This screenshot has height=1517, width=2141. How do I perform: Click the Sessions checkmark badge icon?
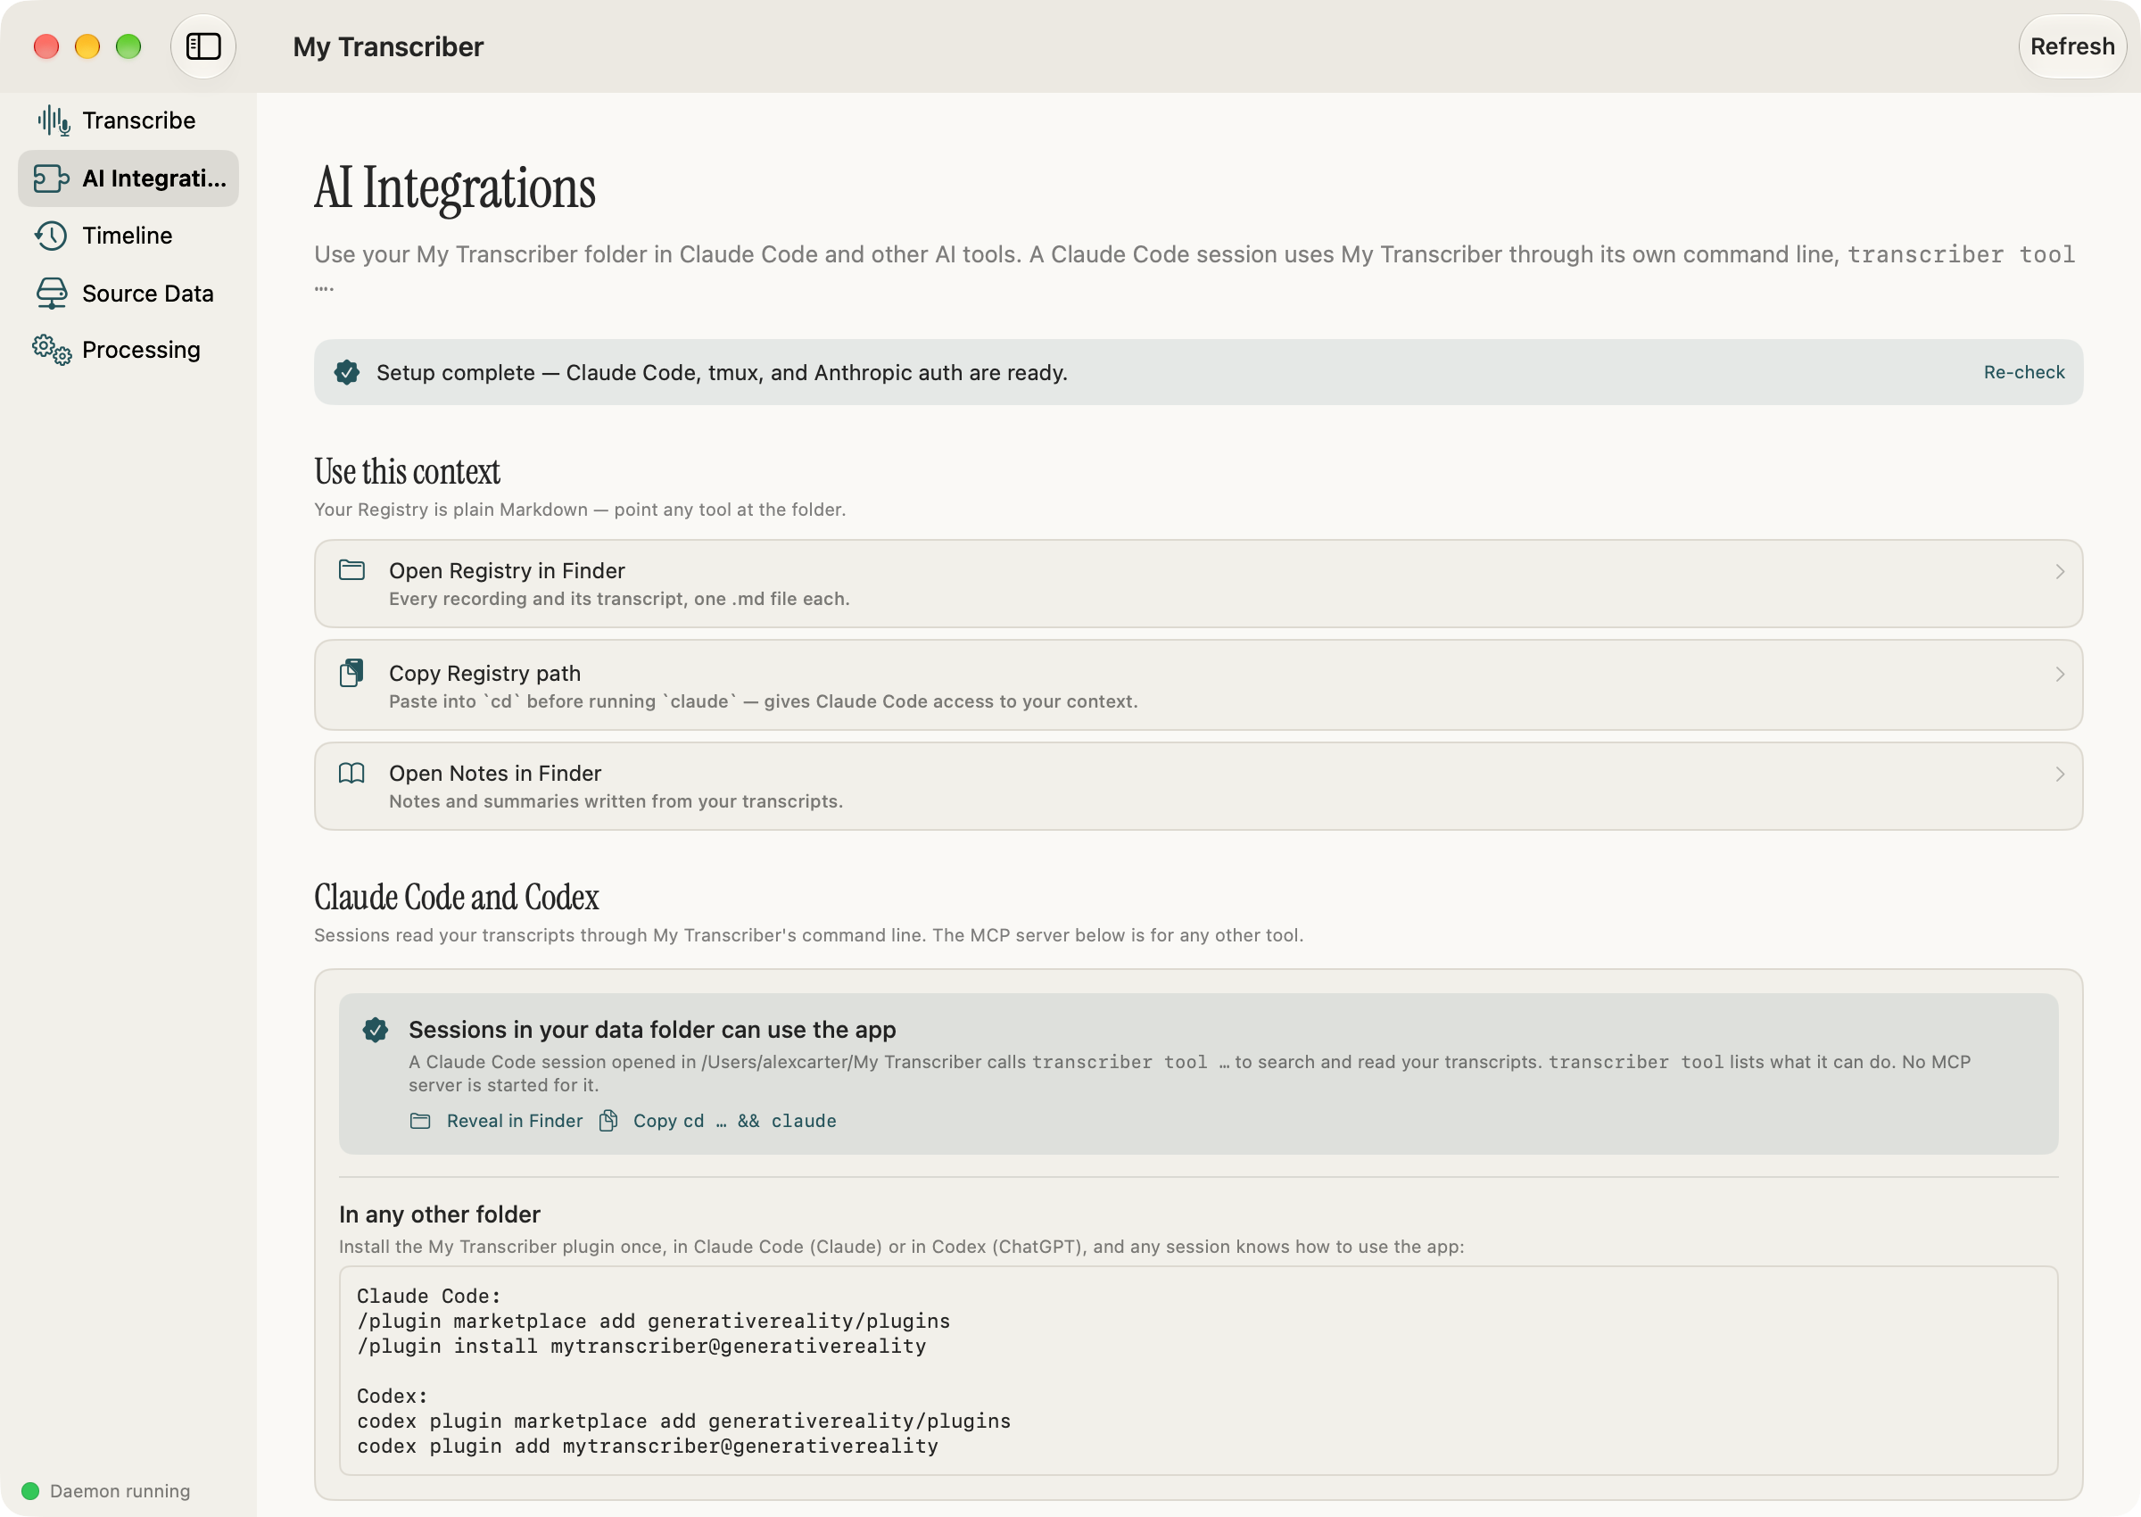tap(376, 1030)
